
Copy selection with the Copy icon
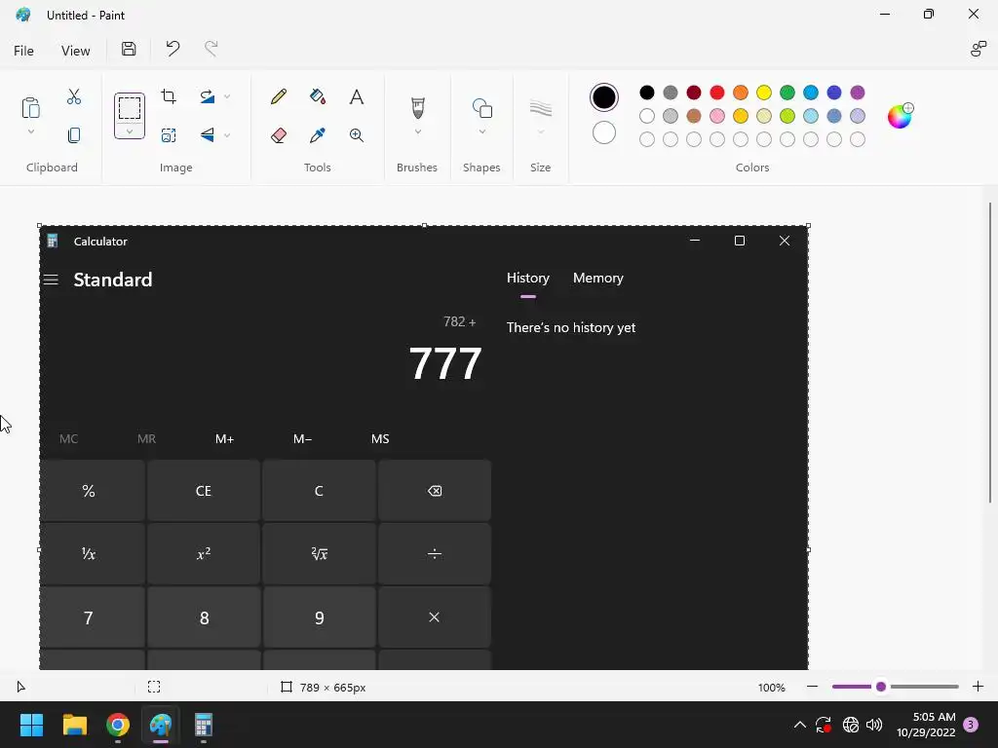pyautogui.click(x=74, y=135)
